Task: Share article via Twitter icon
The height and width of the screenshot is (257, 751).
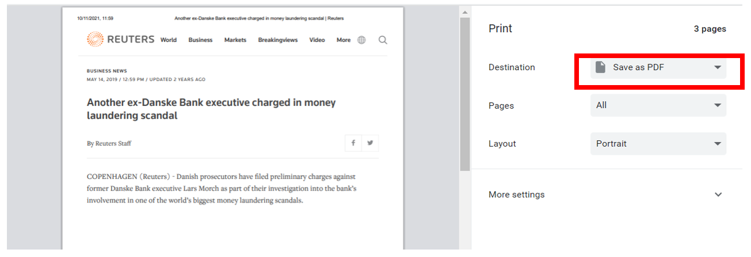Action: [370, 143]
